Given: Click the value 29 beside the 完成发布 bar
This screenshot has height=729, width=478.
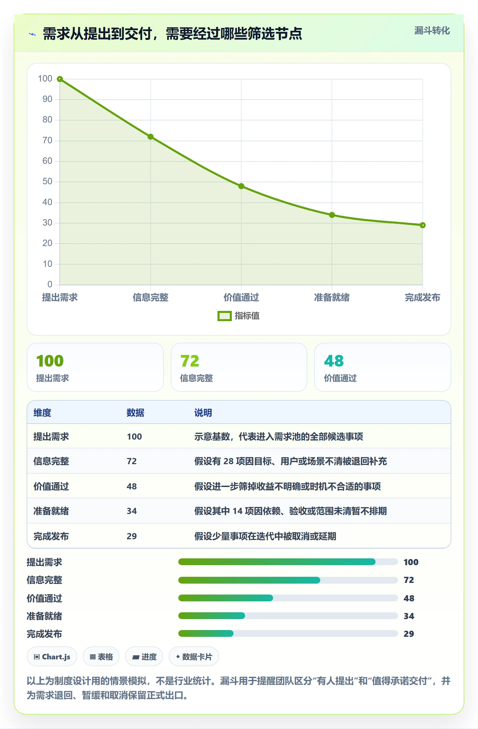Looking at the screenshot, I should tap(409, 634).
